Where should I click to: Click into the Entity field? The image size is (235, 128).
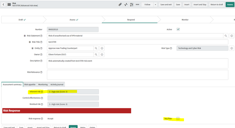(70, 48)
